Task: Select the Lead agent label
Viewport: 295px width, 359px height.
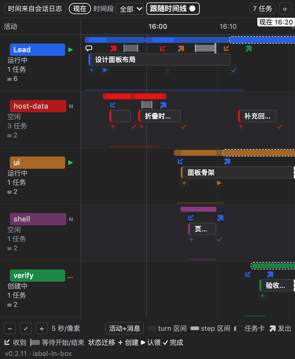Action: pos(37,50)
